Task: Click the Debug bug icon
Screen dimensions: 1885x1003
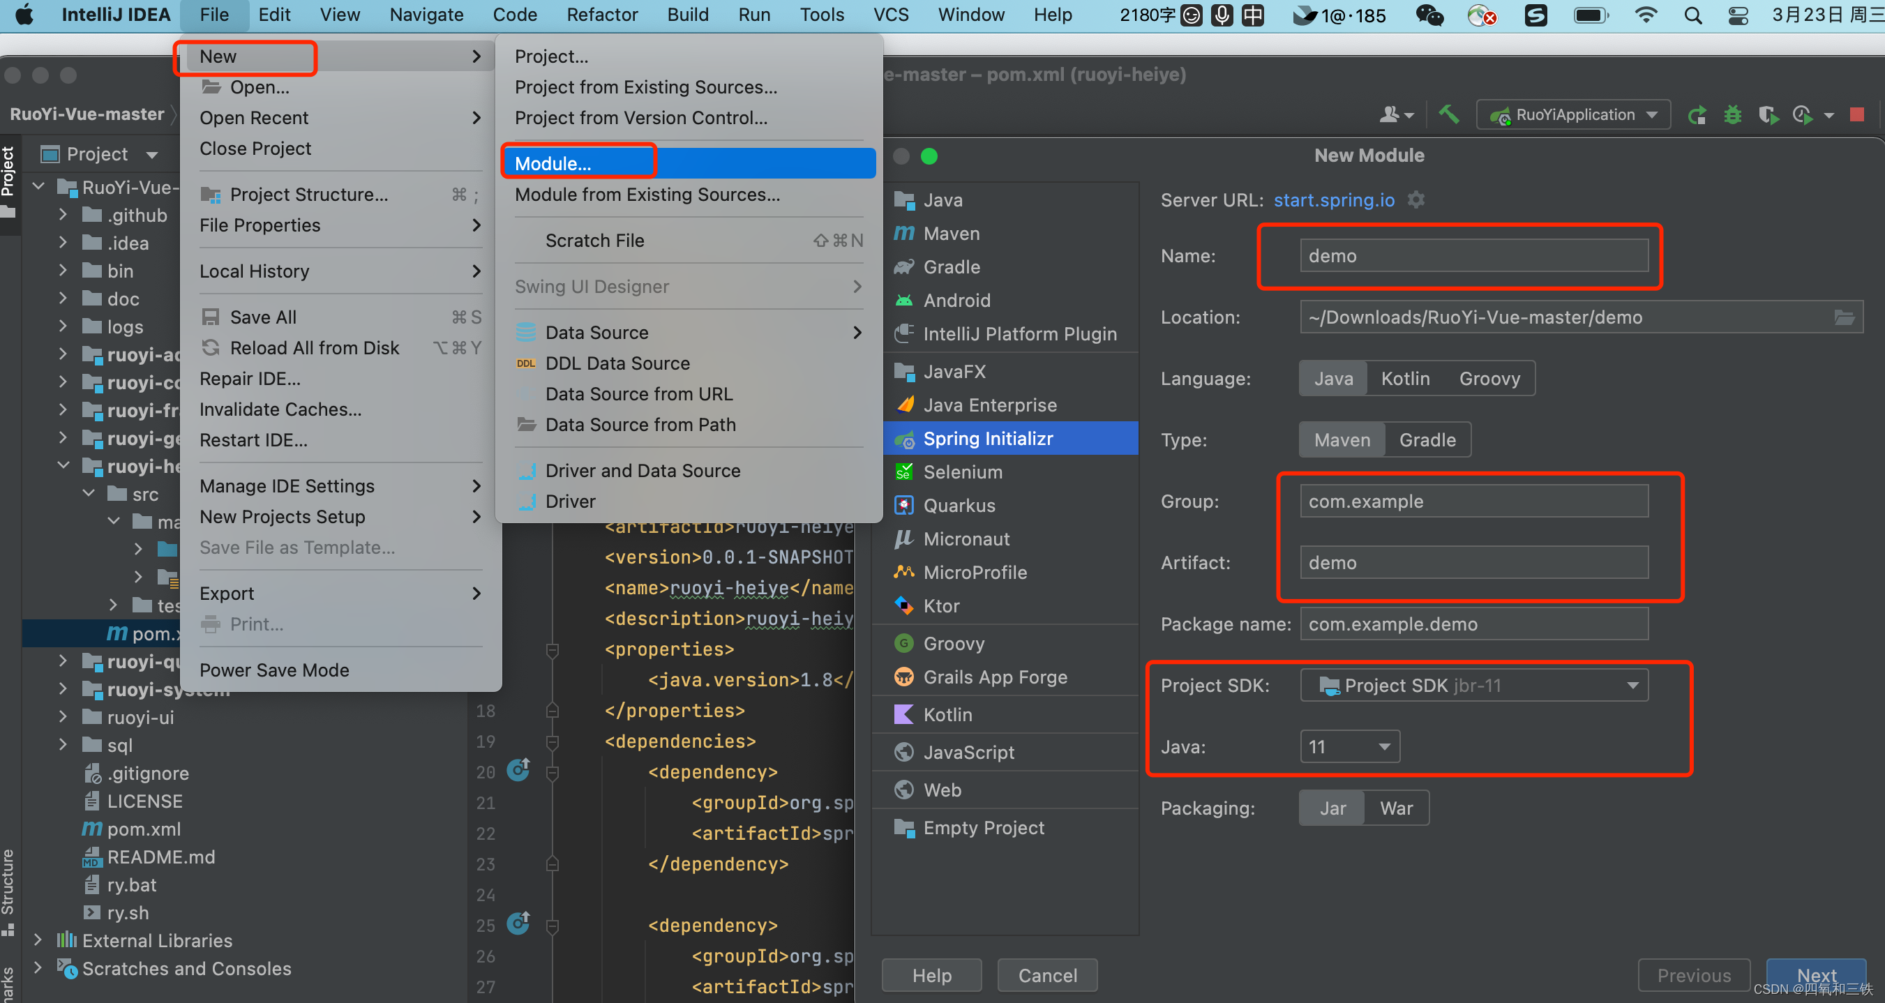Action: (x=1732, y=115)
